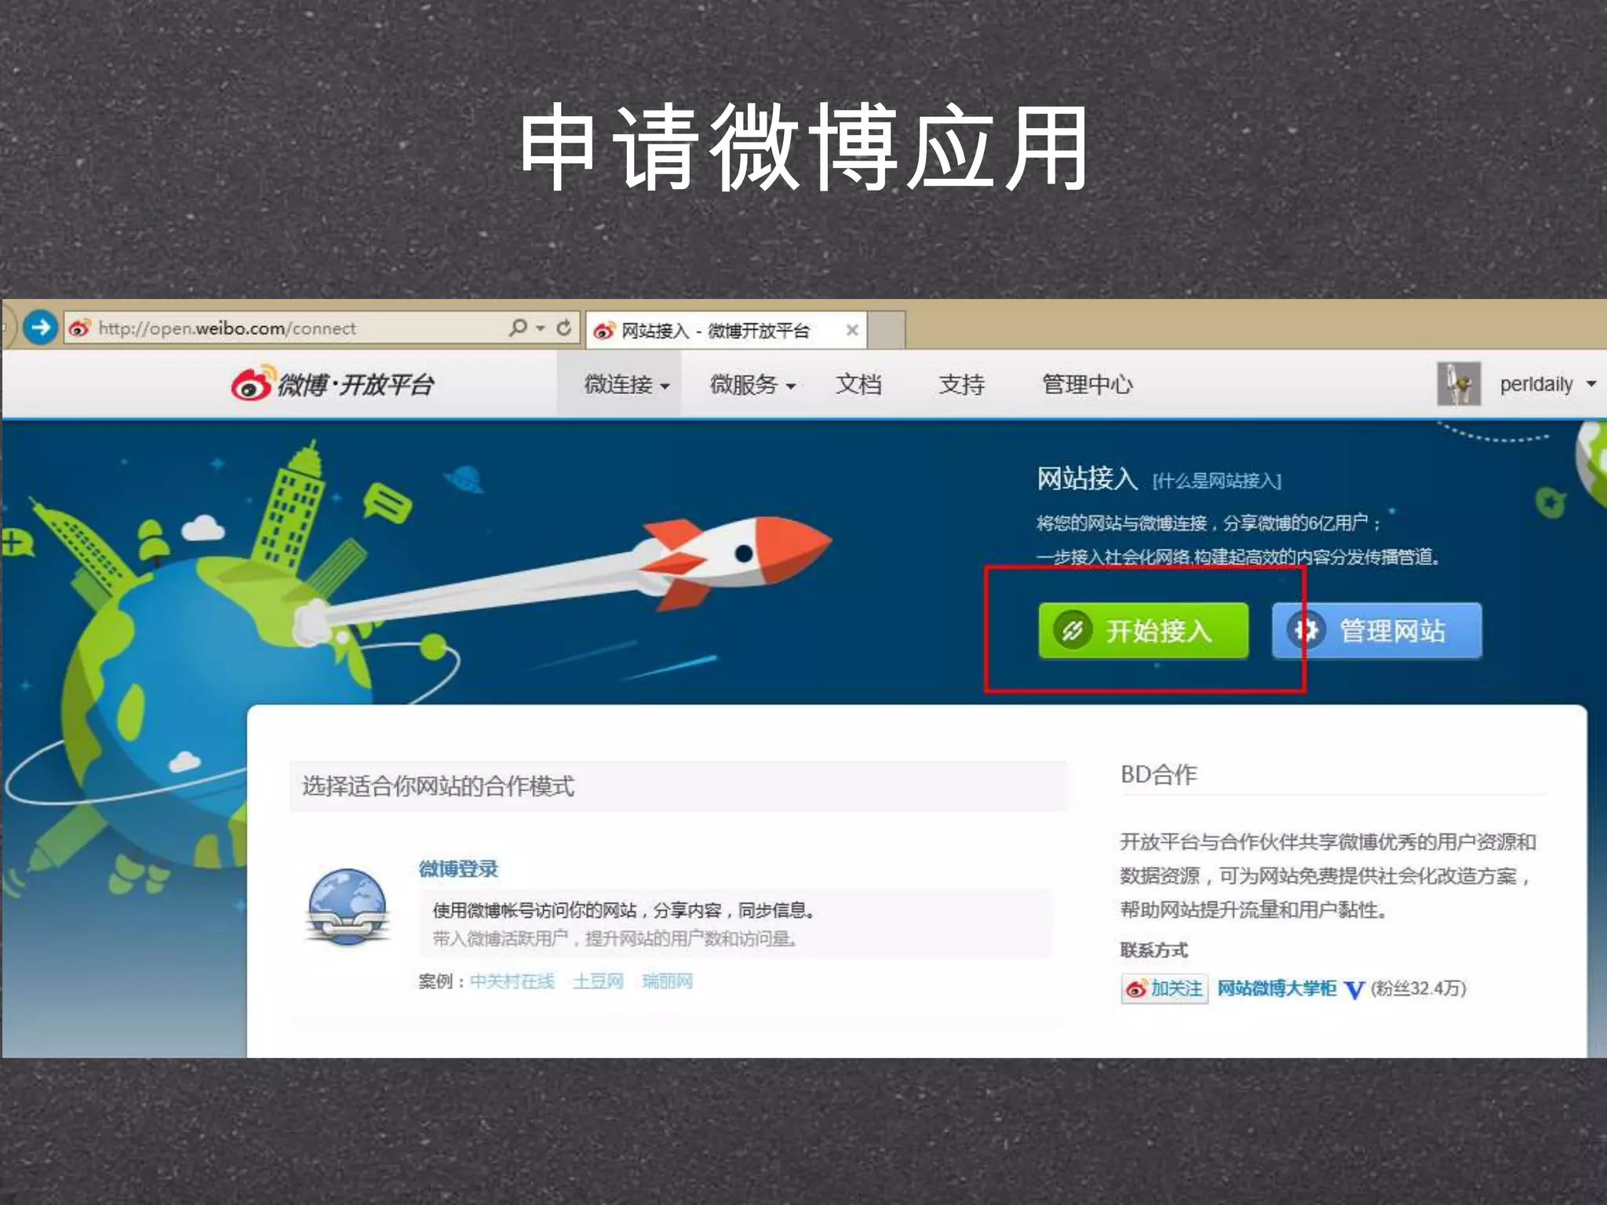This screenshot has height=1205, width=1607.
Task: Click the (粉丝32.4万) follower count text
Action: pyautogui.click(x=1419, y=988)
